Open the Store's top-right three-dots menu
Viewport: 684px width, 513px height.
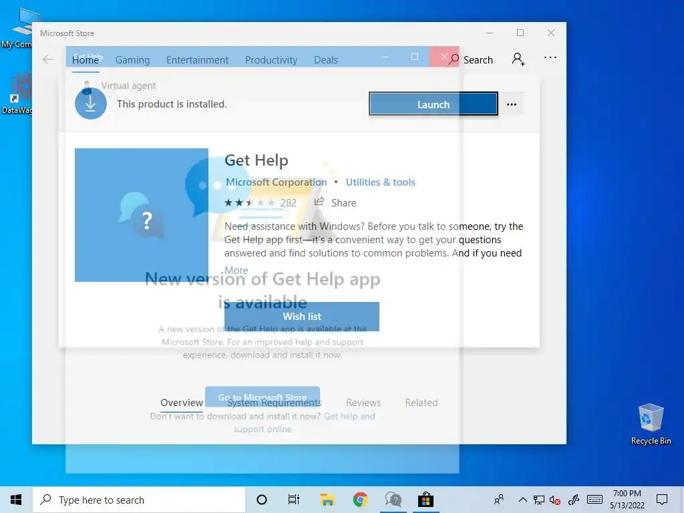550,57
